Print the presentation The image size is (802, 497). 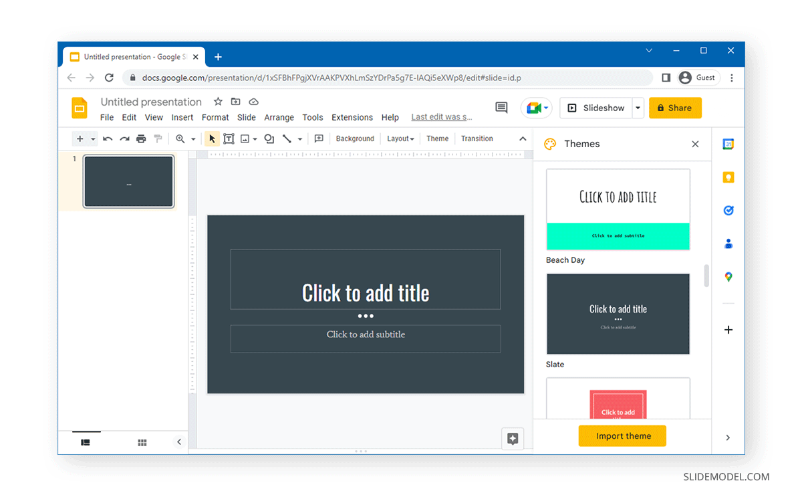point(141,138)
